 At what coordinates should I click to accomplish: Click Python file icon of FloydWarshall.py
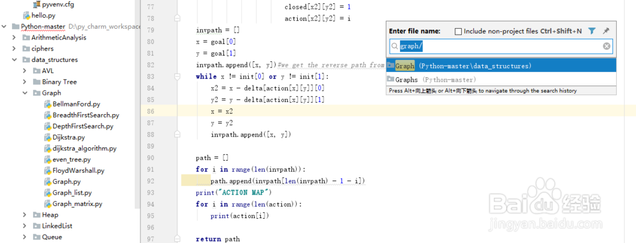pyautogui.click(x=47, y=170)
